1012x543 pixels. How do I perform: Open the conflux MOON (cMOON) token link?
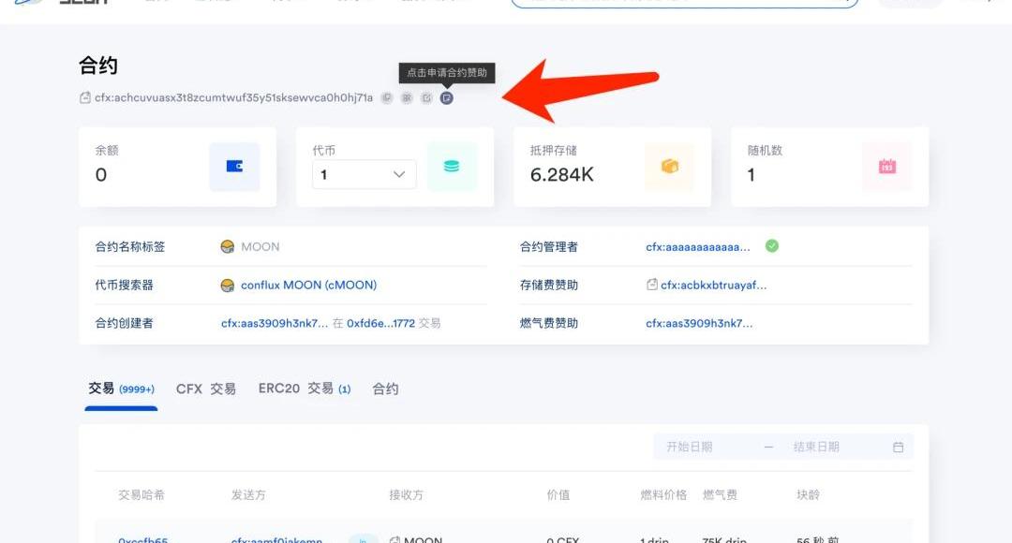pos(308,285)
